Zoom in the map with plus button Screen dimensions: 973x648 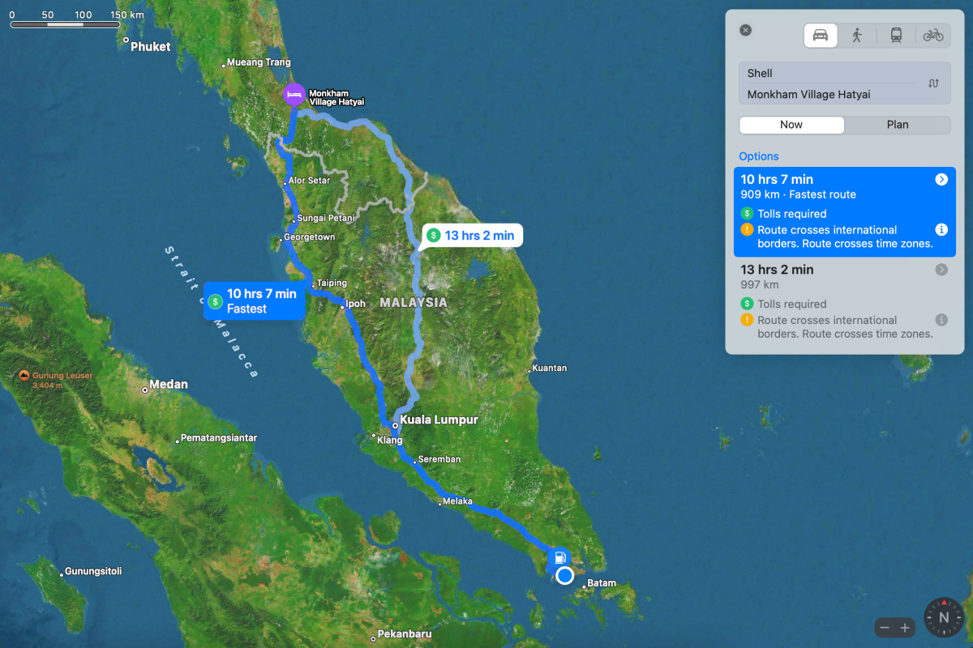coord(906,628)
